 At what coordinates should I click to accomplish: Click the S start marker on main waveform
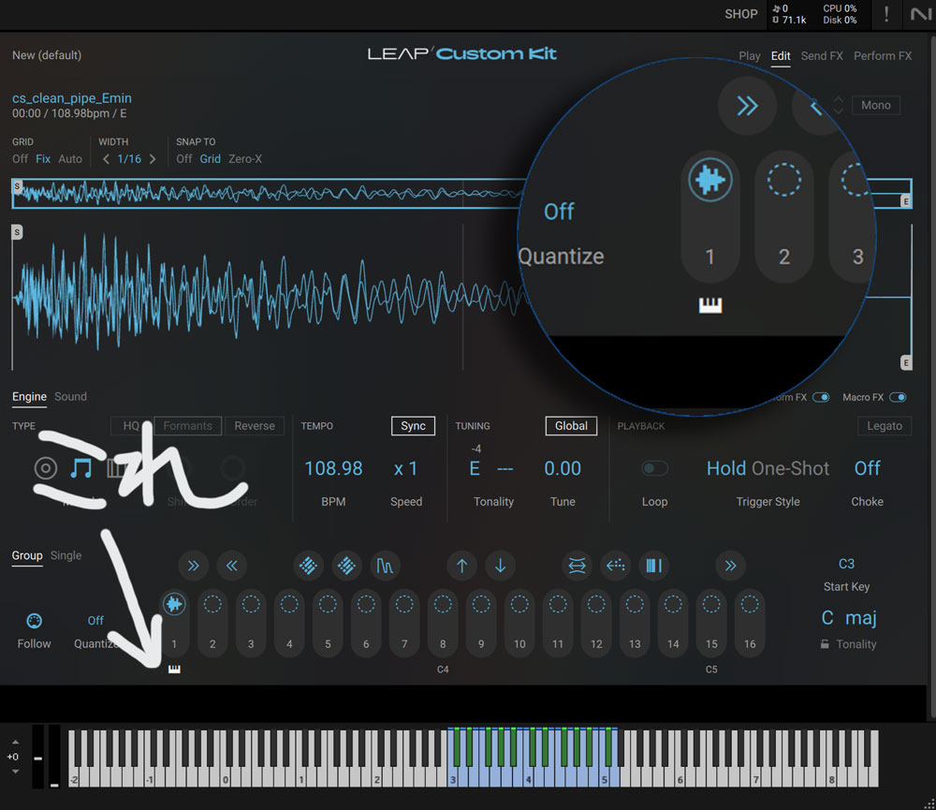[x=17, y=232]
